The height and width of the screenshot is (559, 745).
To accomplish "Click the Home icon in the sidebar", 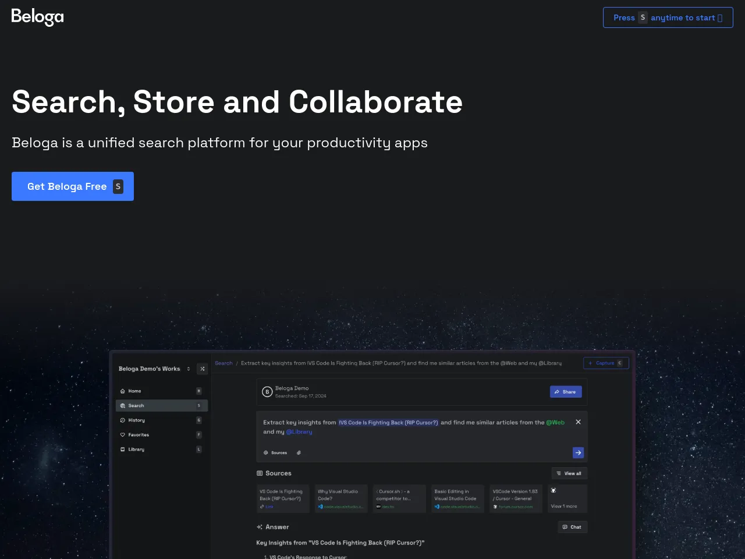I will [123, 391].
